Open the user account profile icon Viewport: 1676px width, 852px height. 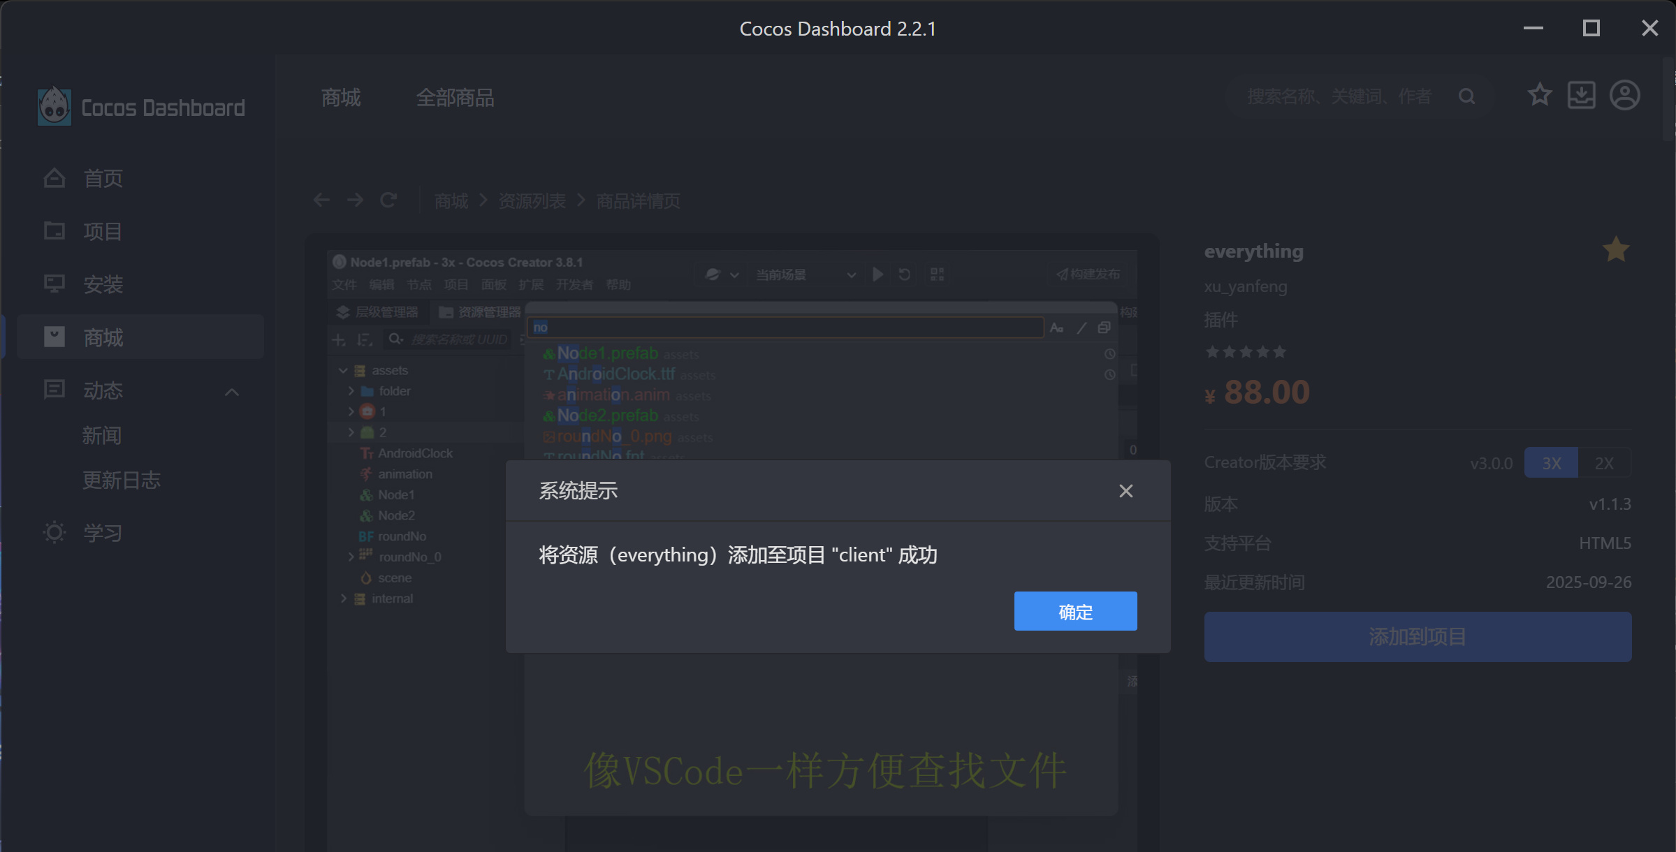click(1624, 95)
